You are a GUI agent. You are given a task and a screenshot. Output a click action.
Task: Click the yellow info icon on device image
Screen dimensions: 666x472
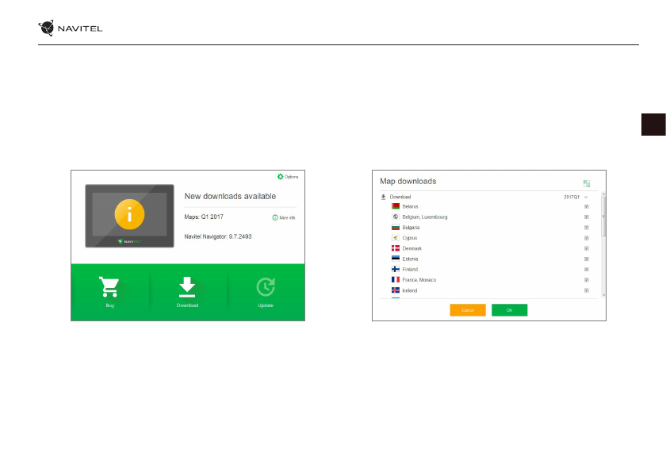click(129, 215)
